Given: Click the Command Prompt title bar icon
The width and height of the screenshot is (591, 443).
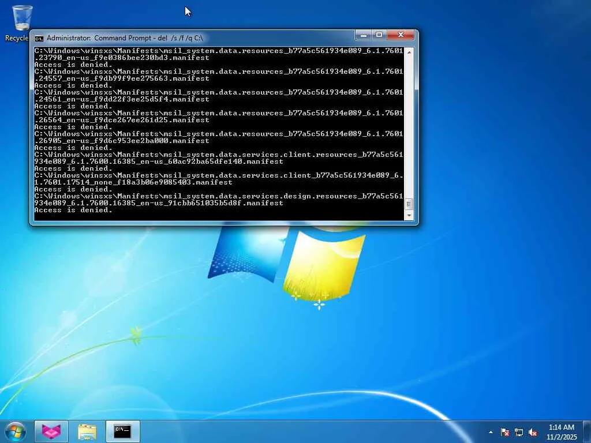Looking at the screenshot, I should pyautogui.click(x=39, y=39).
